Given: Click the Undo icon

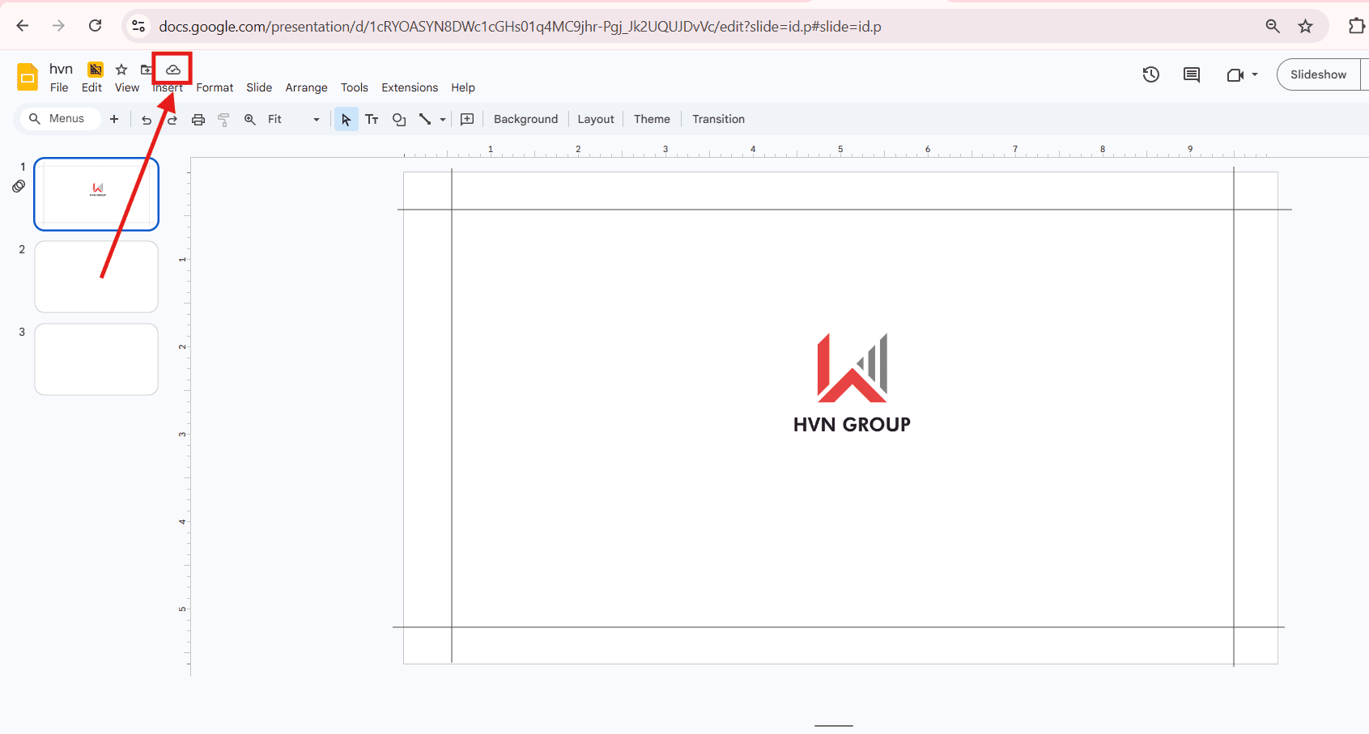Looking at the screenshot, I should coord(147,119).
